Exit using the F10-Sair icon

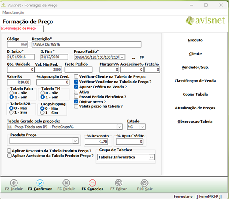(x=144, y=183)
